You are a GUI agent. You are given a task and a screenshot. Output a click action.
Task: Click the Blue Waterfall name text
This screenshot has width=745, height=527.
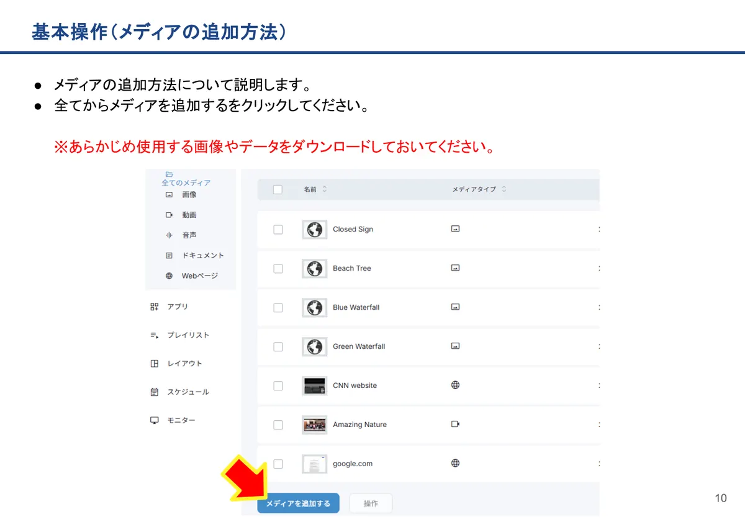tap(356, 307)
